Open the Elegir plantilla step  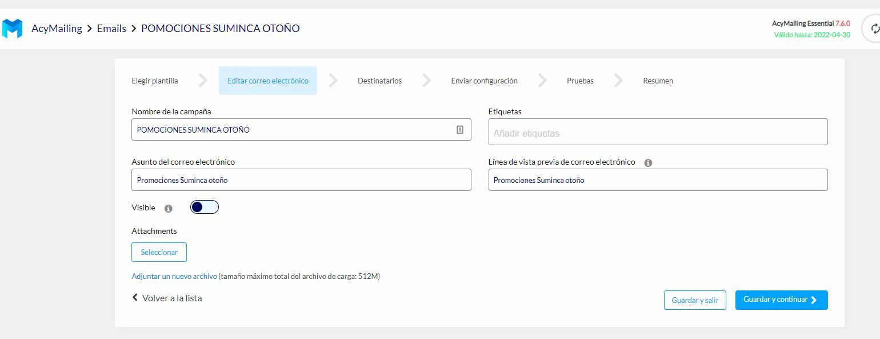pyautogui.click(x=155, y=81)
